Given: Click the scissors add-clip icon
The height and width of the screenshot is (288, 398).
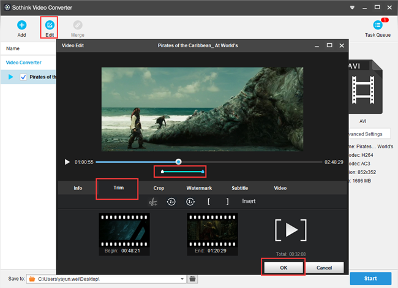Looking at the screenshot, I should pos(153,202).
